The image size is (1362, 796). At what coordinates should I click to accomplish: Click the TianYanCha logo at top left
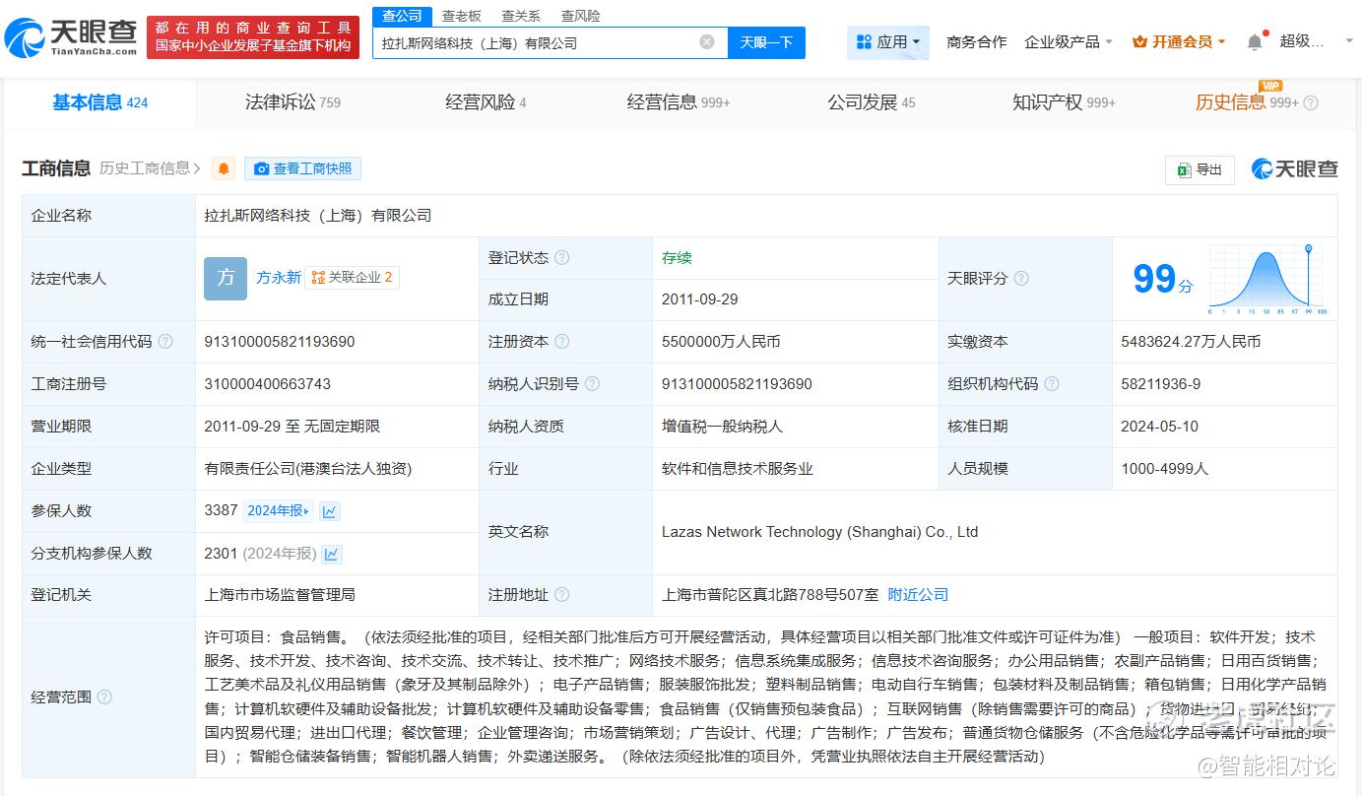71,37
